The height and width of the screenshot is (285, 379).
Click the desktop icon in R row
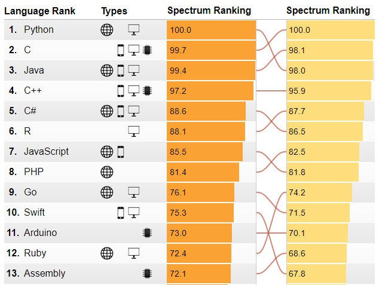tap(134, 131)
